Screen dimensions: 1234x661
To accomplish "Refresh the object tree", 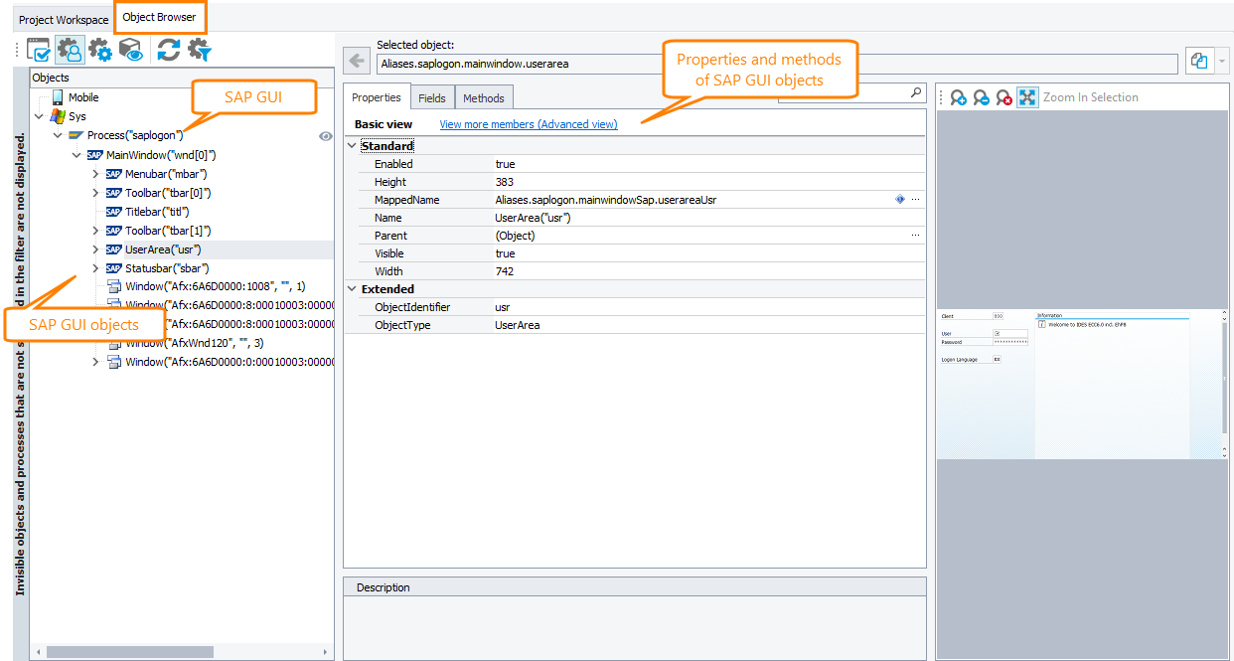I will [167, 49].
